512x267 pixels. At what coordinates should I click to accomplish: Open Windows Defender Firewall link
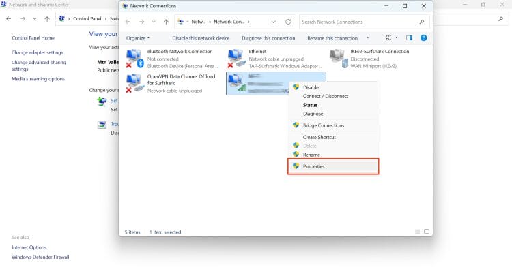[x=40, y=257]
